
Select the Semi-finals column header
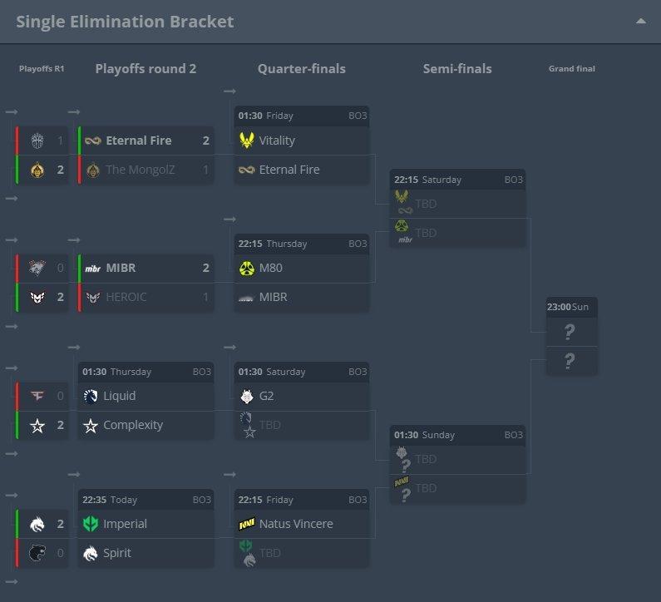(x=457, y=69)
